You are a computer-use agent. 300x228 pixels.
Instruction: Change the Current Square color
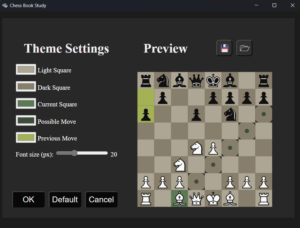[26, 103]
